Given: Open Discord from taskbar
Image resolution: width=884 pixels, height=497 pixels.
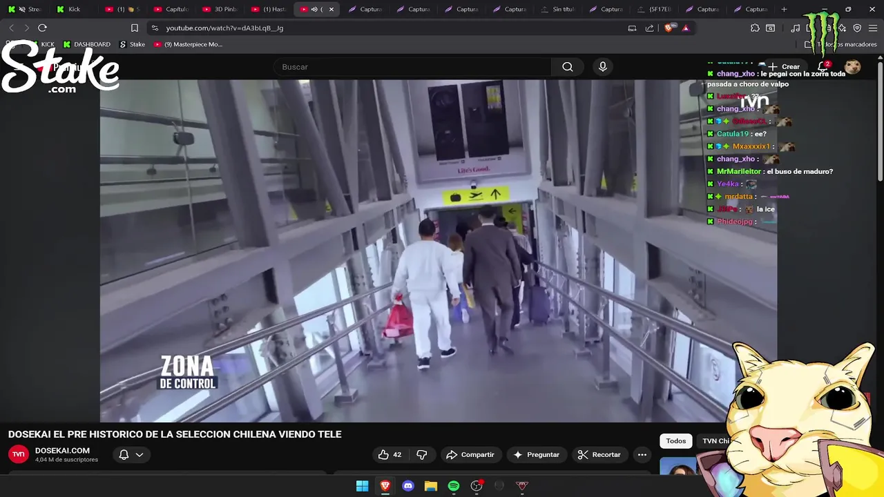Looking at the screenshot, I should (408, 486).
